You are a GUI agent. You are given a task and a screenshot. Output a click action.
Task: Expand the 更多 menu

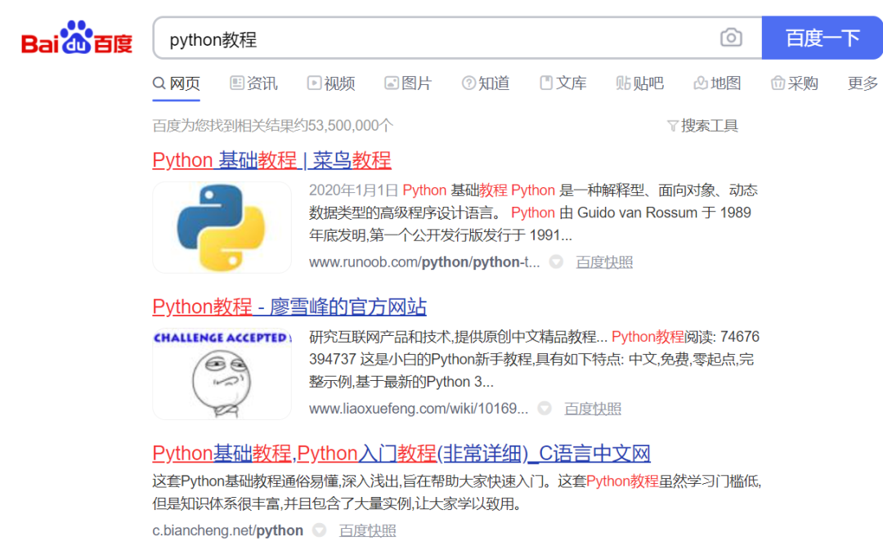click(x=863, y=83)
